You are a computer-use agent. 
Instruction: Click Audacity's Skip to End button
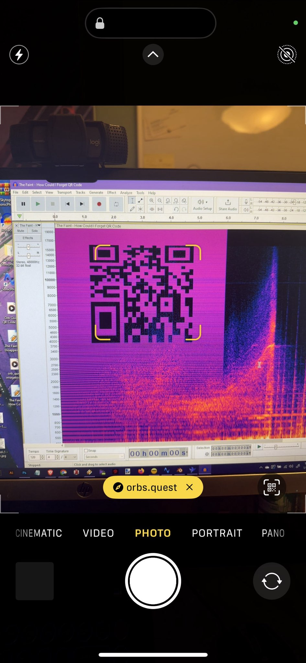coord(82,204)
